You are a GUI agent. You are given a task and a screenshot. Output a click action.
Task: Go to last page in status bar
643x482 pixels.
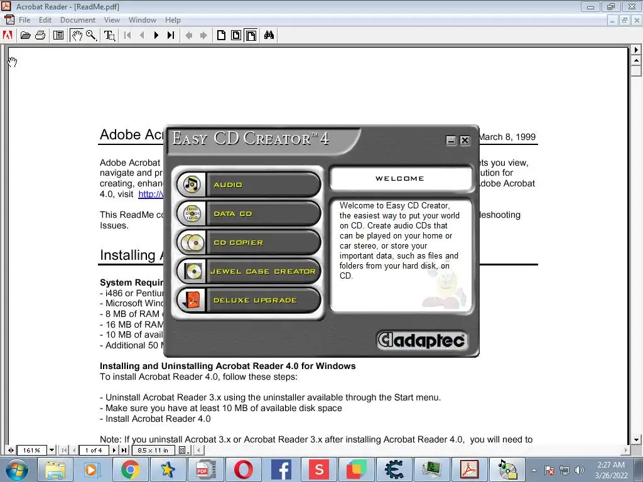click(x=124, y=450)
